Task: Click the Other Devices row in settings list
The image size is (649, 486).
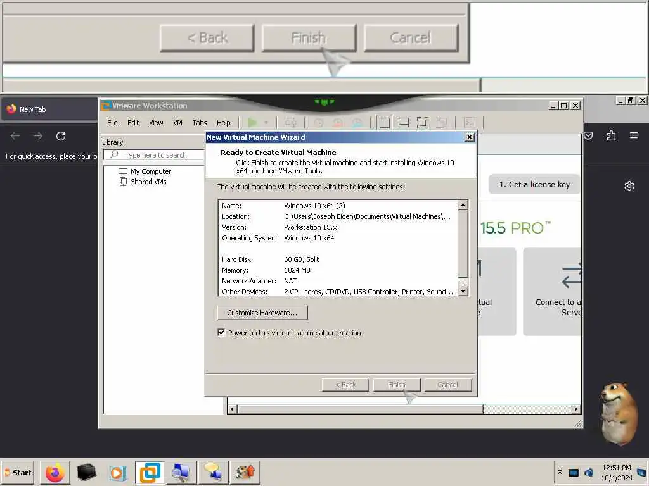Action: pos(337,292)
